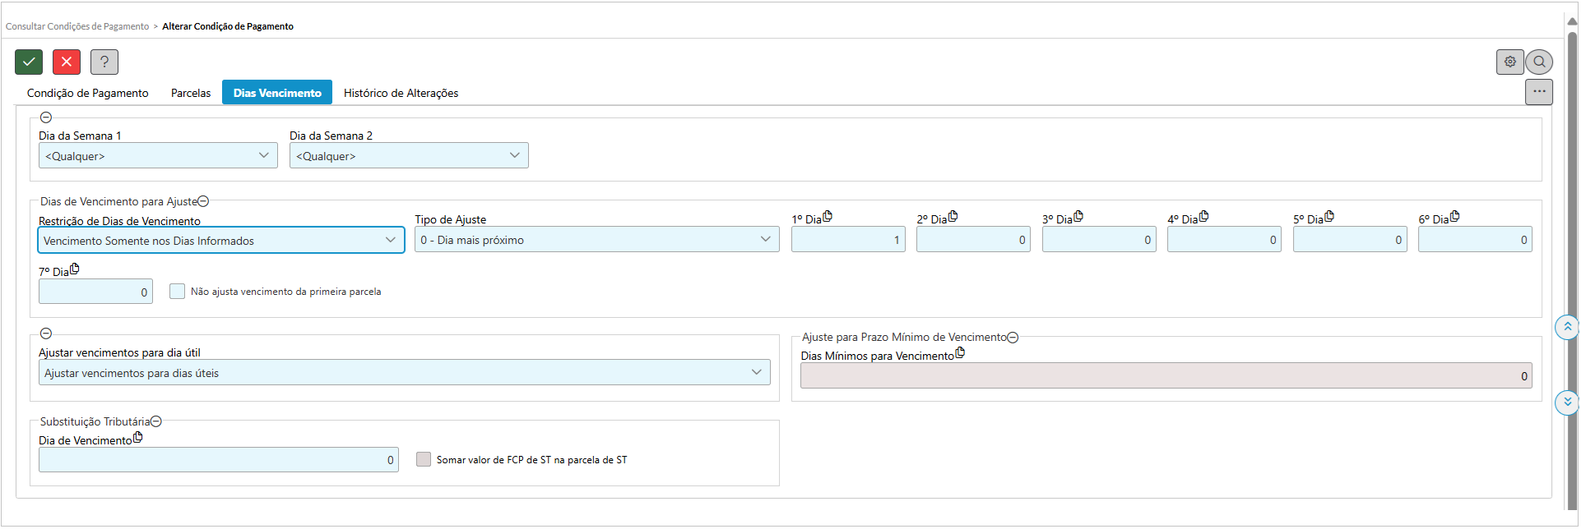Click the double-chevron scroll down button
The width and height of the screenshot is (1581, 529).
click(x=1567, y=402)
